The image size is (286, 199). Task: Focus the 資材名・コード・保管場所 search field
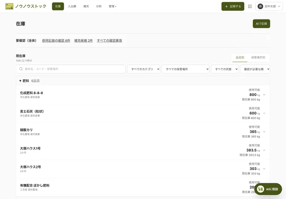pos(71,69)
